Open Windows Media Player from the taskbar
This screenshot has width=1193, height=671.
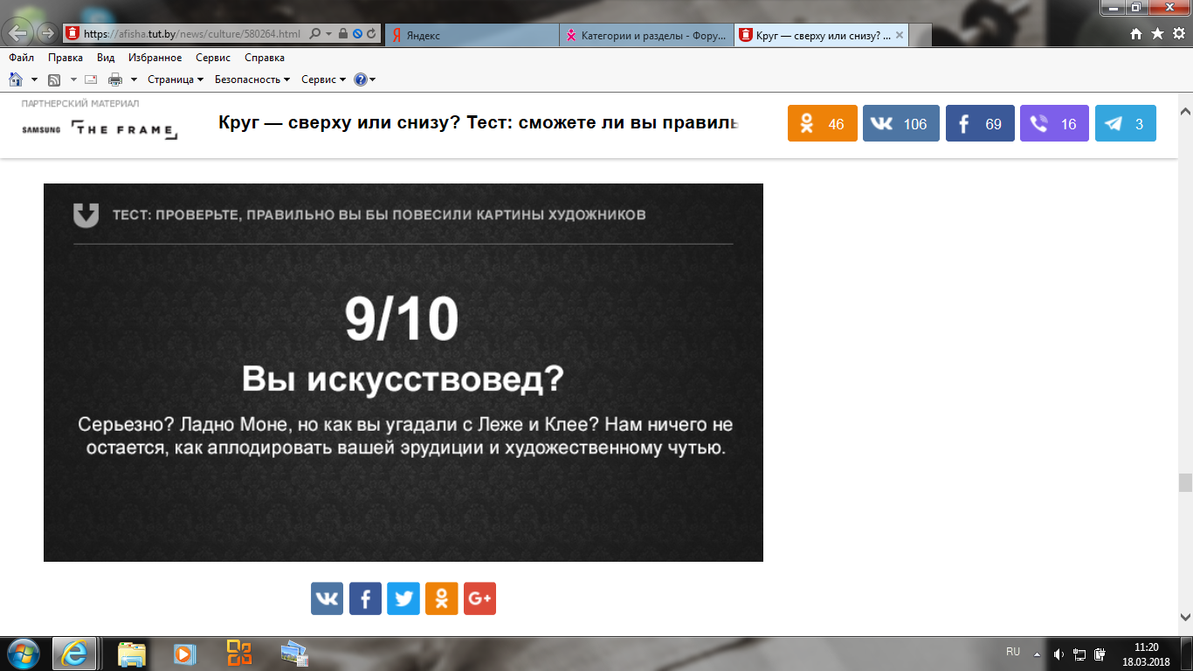pos(184,653)
